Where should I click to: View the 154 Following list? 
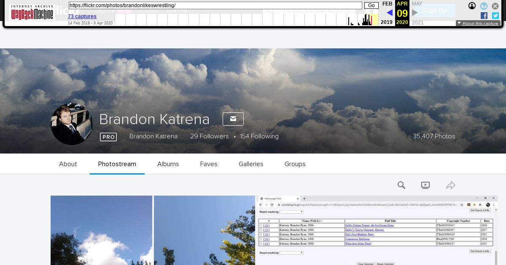(259, 136)
